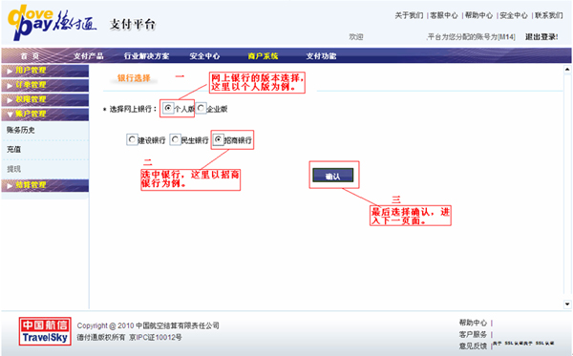Choose 民生银行 radio option
Screen dimensions: 573x356
click(175, 139)
